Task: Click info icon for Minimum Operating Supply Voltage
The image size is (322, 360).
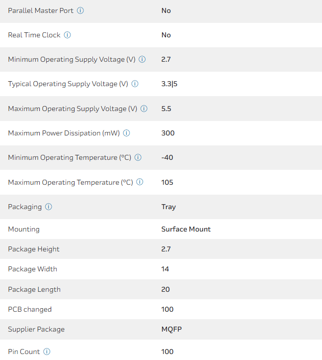Action: point(142,60)
